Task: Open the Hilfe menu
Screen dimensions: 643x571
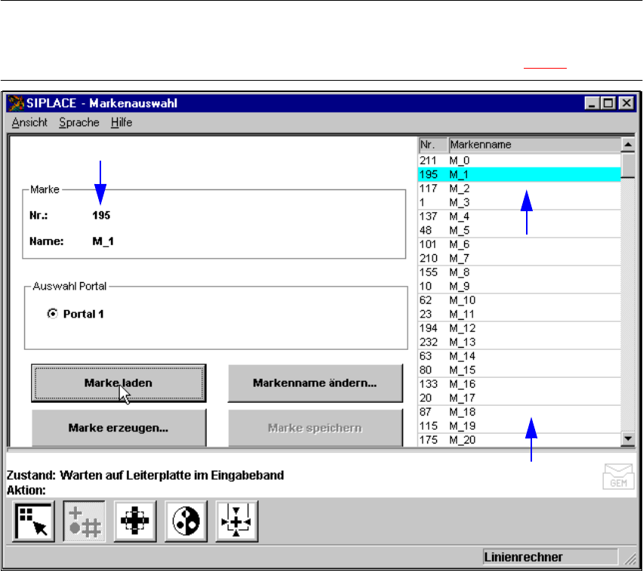Action: point(121,122)
